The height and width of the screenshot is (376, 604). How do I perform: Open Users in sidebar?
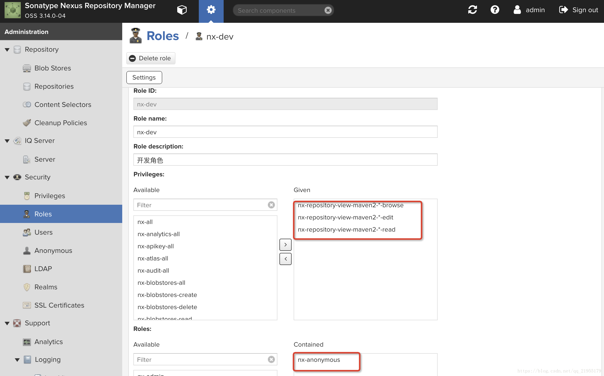43,232
